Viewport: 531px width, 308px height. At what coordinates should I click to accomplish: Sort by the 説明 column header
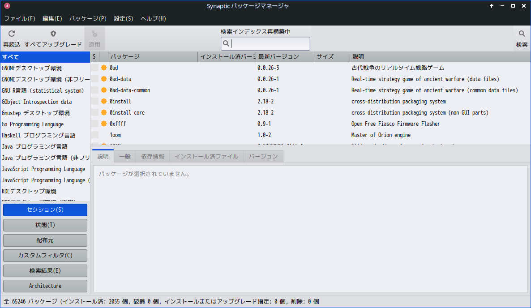pyautogui.click(x=440, y=57)
